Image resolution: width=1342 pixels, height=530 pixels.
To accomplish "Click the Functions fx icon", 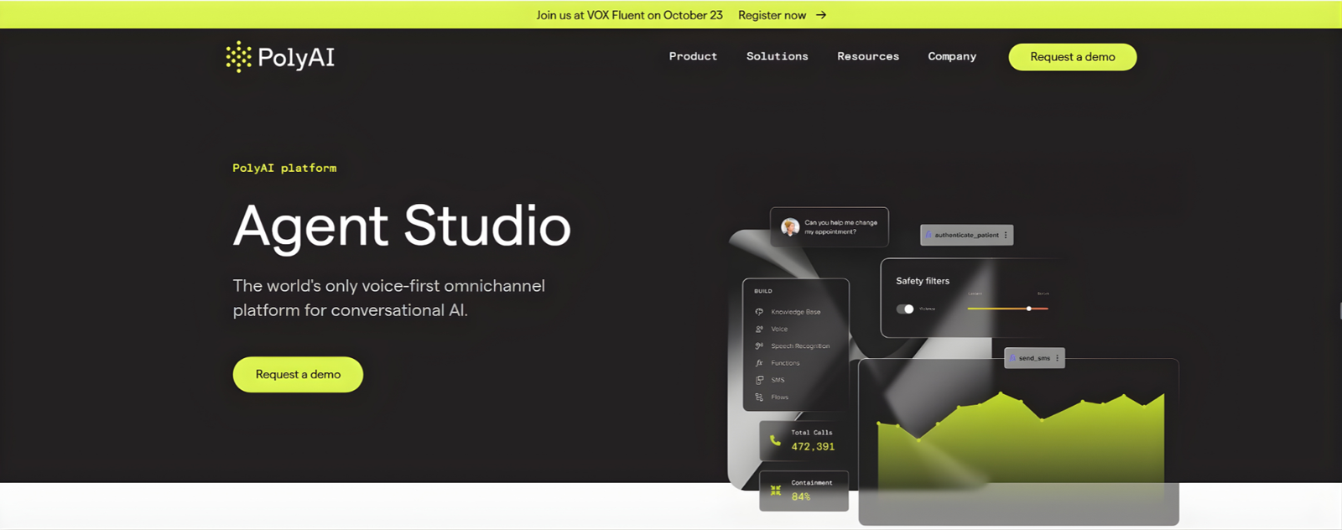I will (x=759, y=363).
